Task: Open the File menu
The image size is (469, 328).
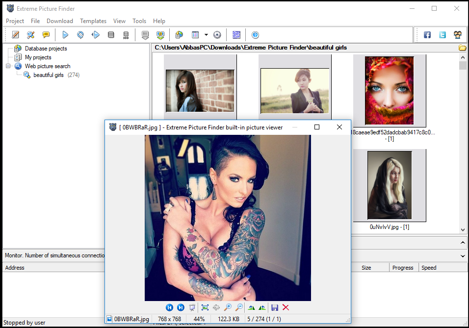Action: 35,21
